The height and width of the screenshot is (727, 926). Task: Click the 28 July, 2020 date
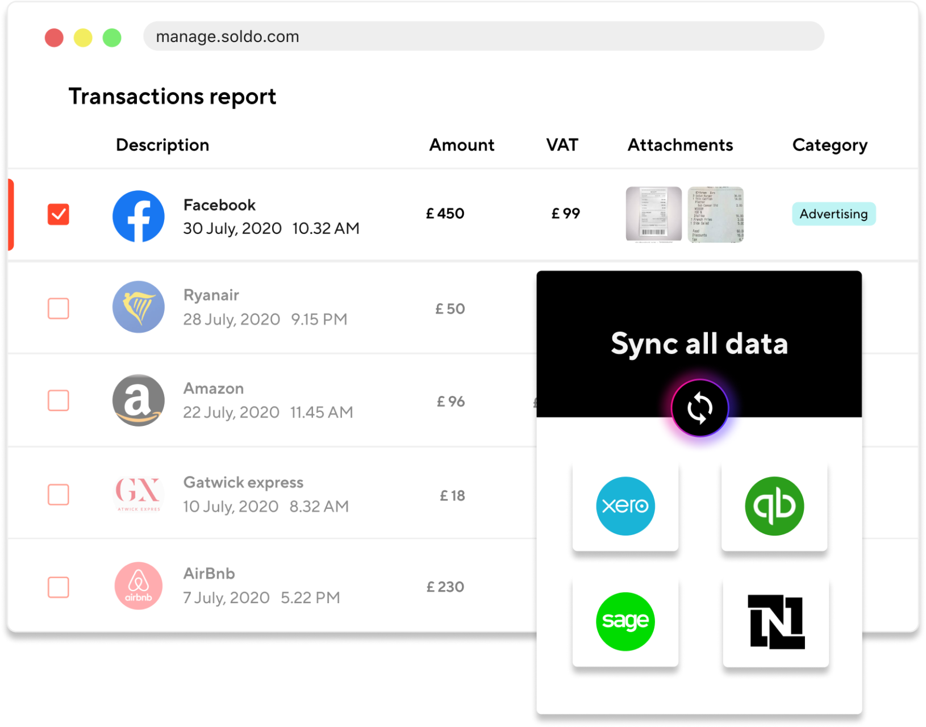232,319
